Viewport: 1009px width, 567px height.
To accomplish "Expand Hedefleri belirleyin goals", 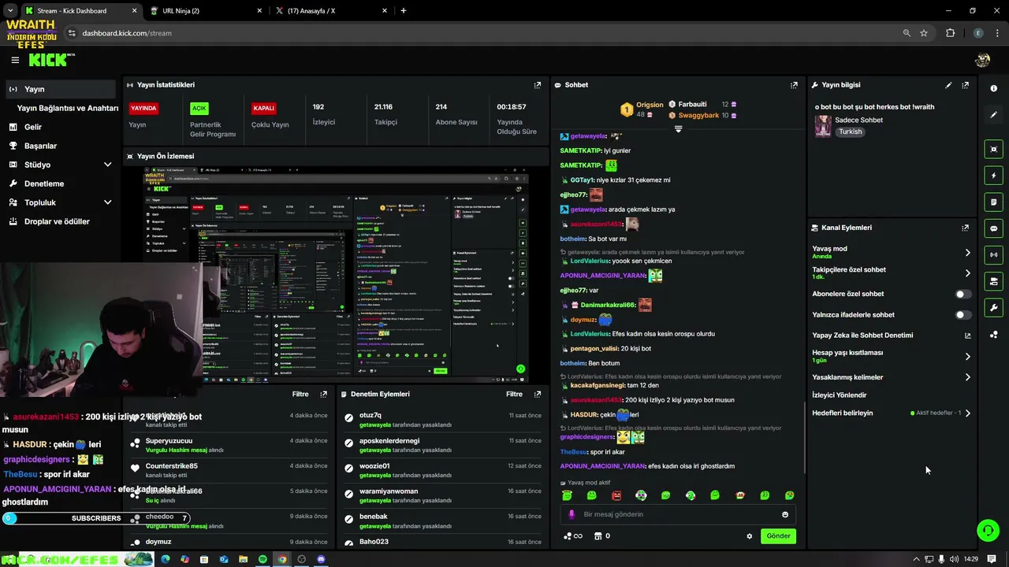I will tap(967, 413).
